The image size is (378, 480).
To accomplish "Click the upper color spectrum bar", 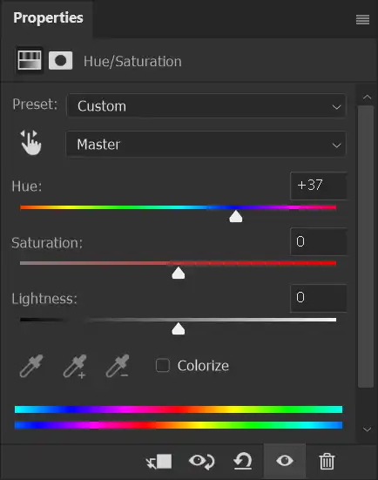I will tap(179, 409).
